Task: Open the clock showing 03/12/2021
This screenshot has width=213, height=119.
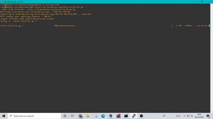Action: (x=199, y=116)
